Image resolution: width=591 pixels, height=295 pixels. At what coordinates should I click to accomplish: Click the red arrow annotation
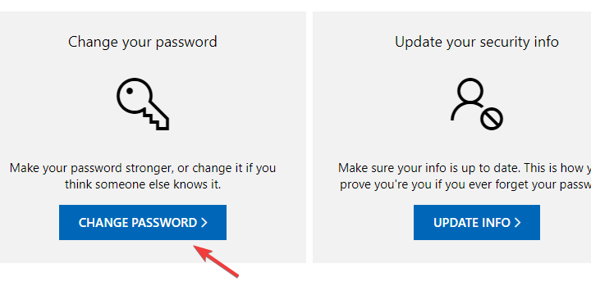coord(217,261)
